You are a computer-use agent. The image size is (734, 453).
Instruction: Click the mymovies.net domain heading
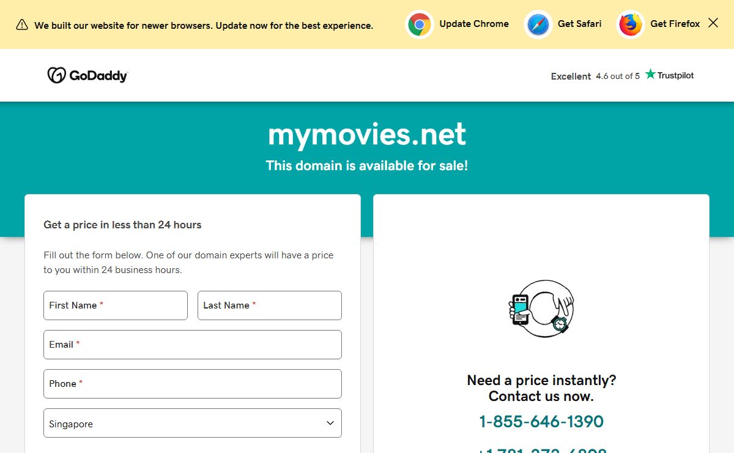click(367, 134)
